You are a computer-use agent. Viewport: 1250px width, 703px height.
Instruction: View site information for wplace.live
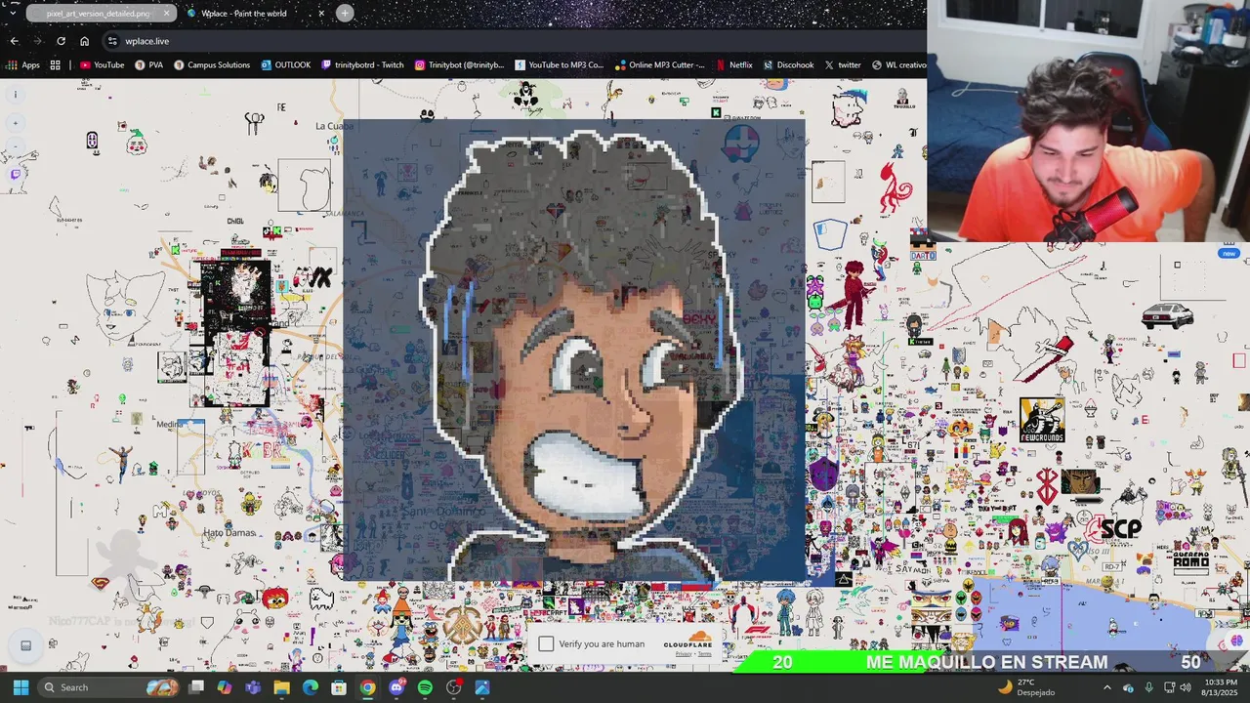pyautogui.click(x=112, y=41)
